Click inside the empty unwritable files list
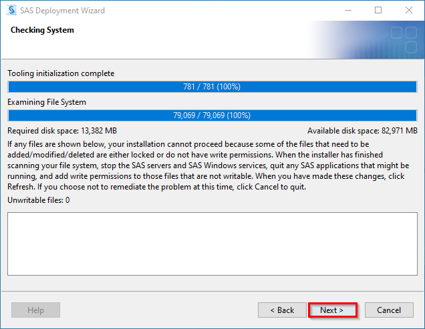 [212, 244]
